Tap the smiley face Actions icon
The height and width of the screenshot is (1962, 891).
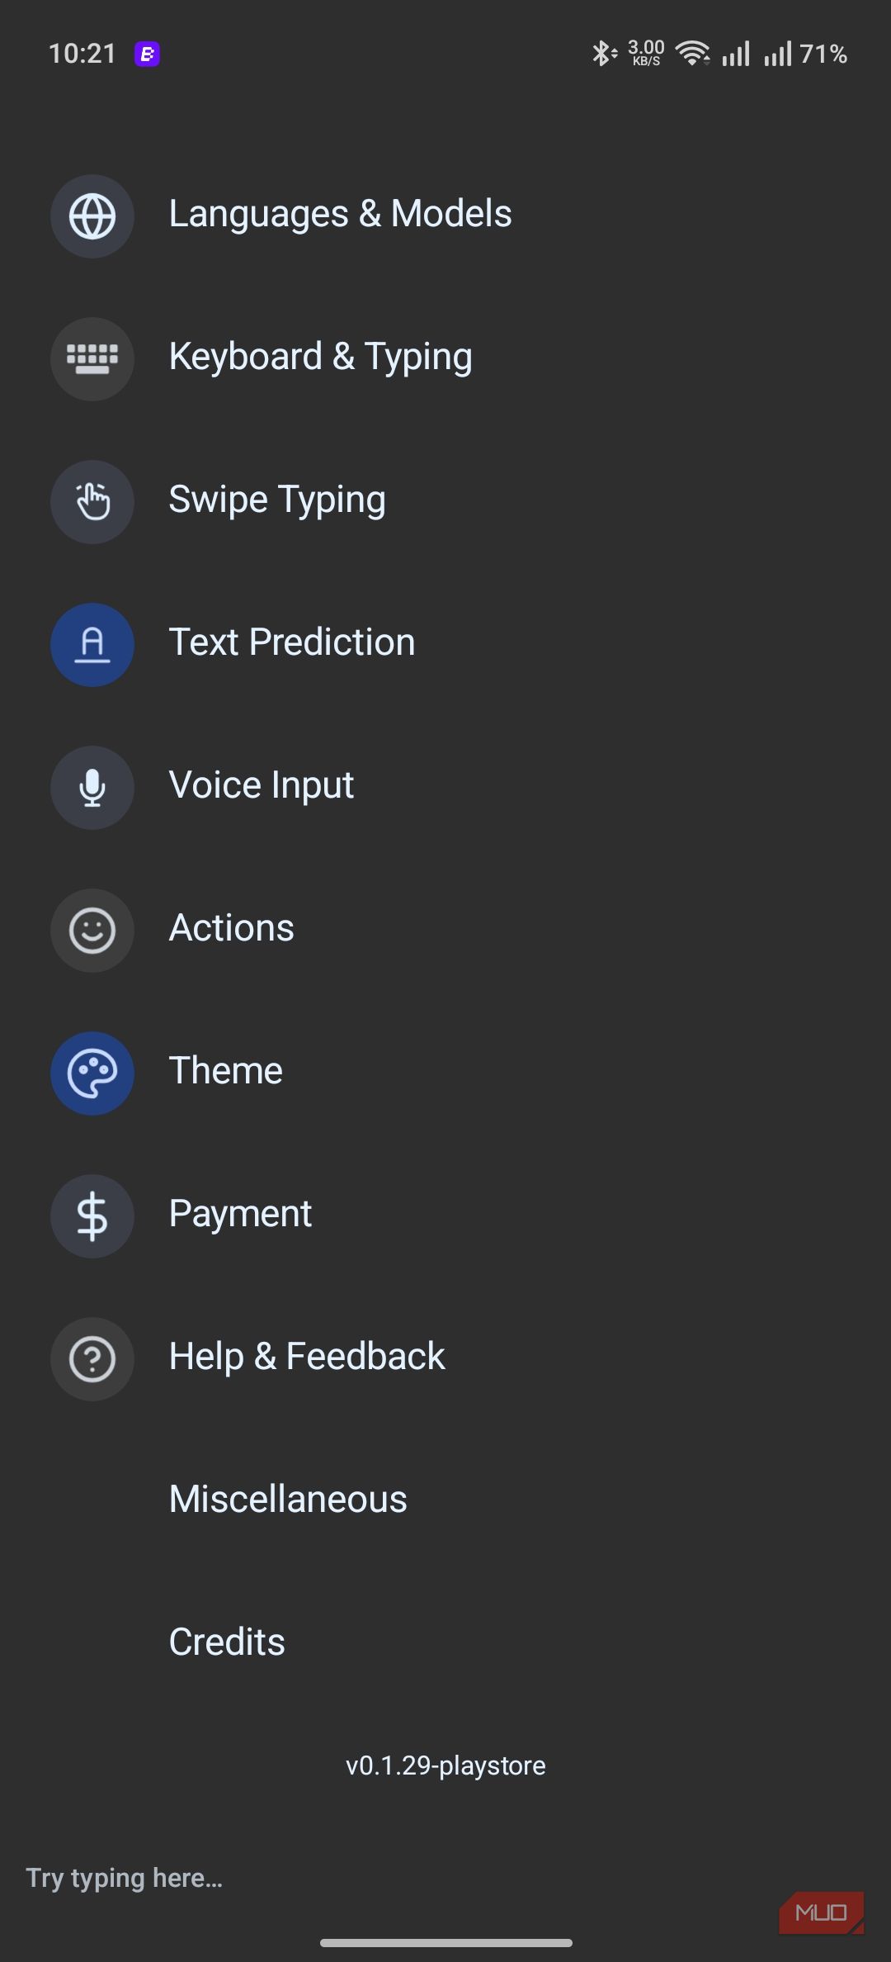point(92,931)
